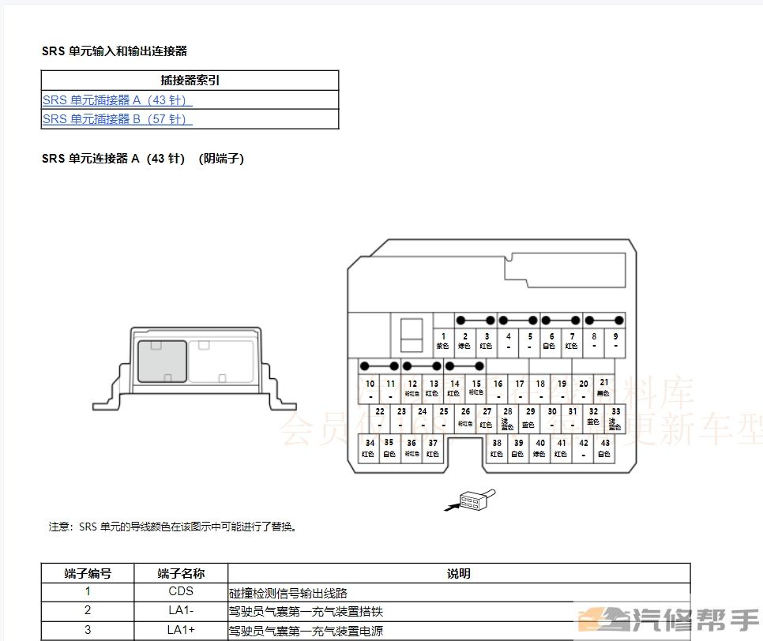Open SRS 单元插接器 B (57 针) link
The image size is (763, 641).
(x=117, y=119)
